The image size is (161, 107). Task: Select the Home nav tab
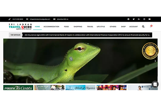(37, 27)
